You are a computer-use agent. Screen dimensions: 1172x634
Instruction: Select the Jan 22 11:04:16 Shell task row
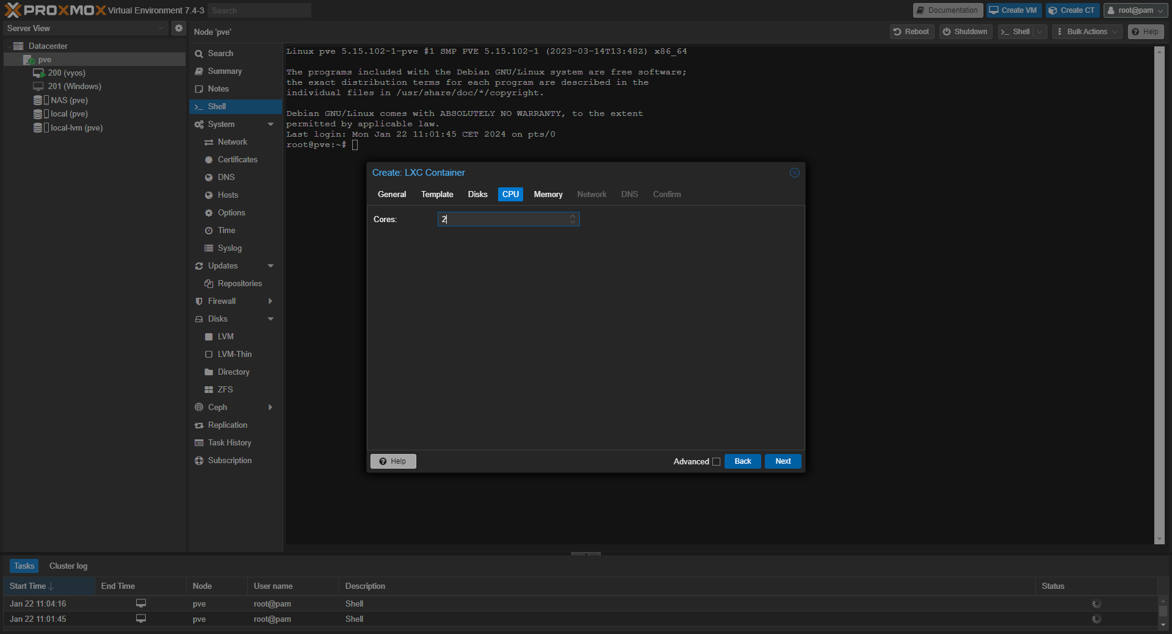tap(580, 603)
